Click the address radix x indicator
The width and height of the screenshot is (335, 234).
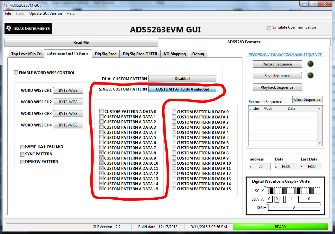point(251,167)
